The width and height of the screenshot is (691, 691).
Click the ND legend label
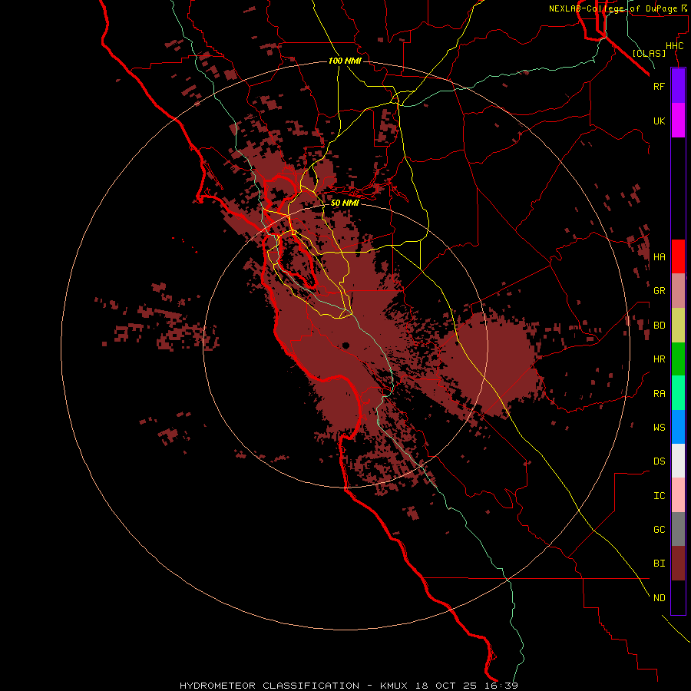coord(659,598)
